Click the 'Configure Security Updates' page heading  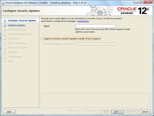pyautogui.click(x=21, y=11)
